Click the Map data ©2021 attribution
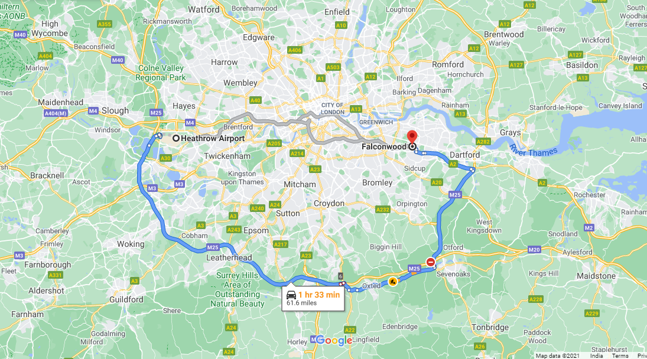The image size is (647, 359). click(x=557, y=355)
